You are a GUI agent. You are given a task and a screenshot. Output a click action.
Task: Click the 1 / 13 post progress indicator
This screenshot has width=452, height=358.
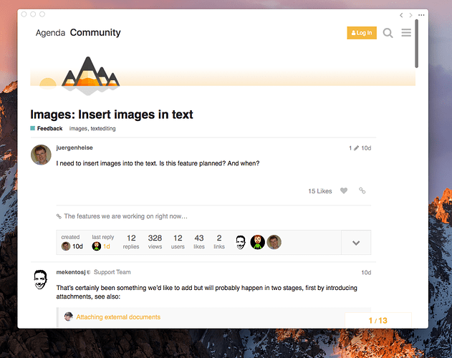click(x=378, y=320)
